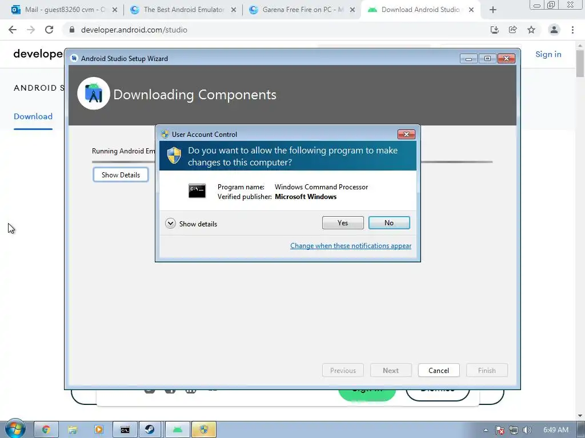
Task: Click the UAC shield icon in dialog banner
Action: click(174, 155)
